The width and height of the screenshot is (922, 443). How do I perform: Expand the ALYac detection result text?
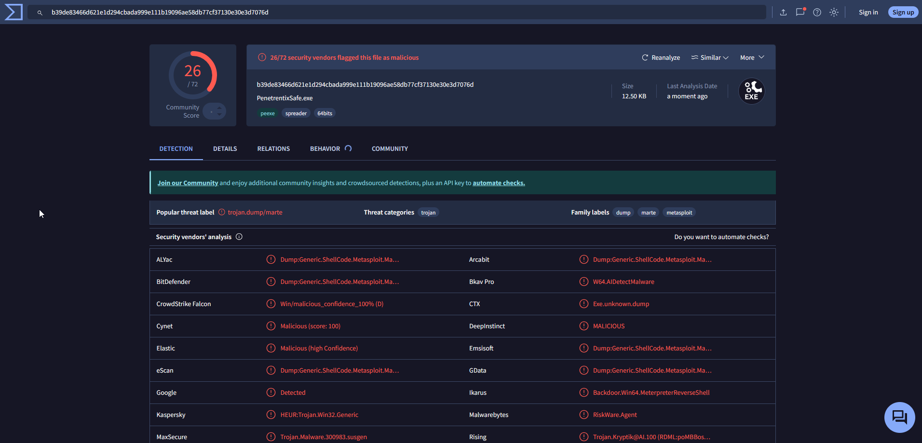tap(339, 259)
